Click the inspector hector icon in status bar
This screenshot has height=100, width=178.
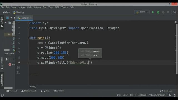[x=175, y=95]
